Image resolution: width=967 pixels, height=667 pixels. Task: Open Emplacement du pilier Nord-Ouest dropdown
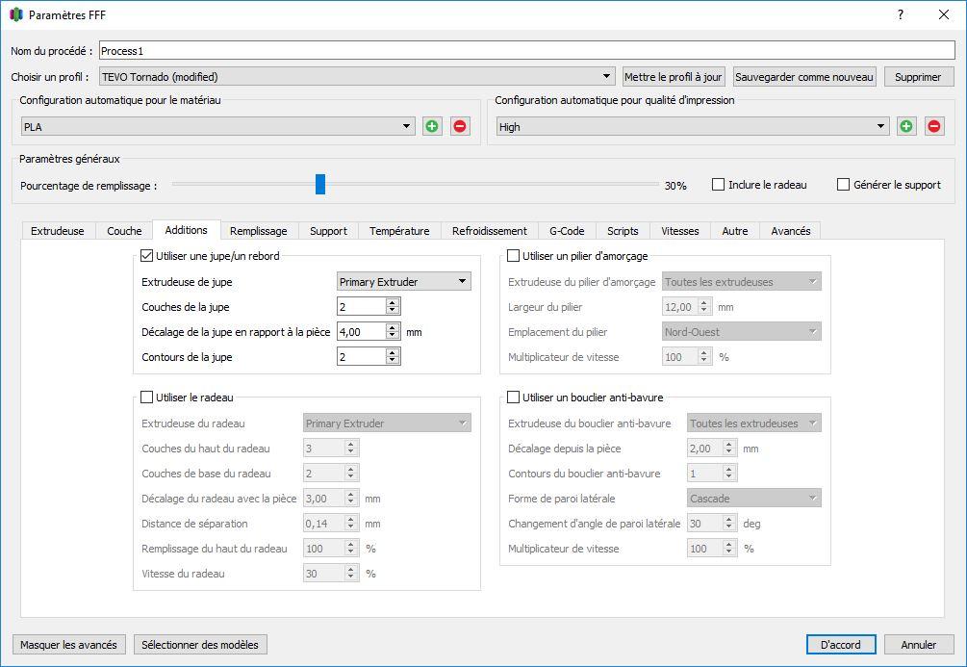741,332
